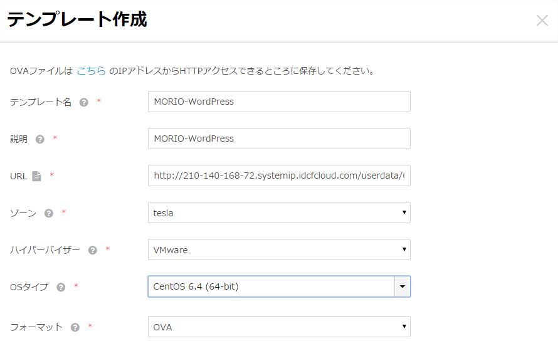Click the テンプレート作成 dialog title
Image resolution: width=558 pixels, height=346 pixels.
click(x=76, y=20)
